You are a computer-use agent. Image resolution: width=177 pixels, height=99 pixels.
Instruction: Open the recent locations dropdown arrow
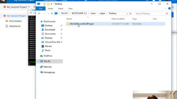[48, 13]
